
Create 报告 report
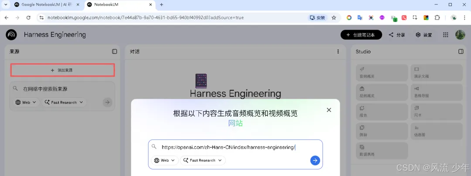[382, 112]
